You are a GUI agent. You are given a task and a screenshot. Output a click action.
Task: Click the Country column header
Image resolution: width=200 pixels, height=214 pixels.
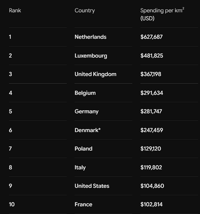click(x=85, y=11)
